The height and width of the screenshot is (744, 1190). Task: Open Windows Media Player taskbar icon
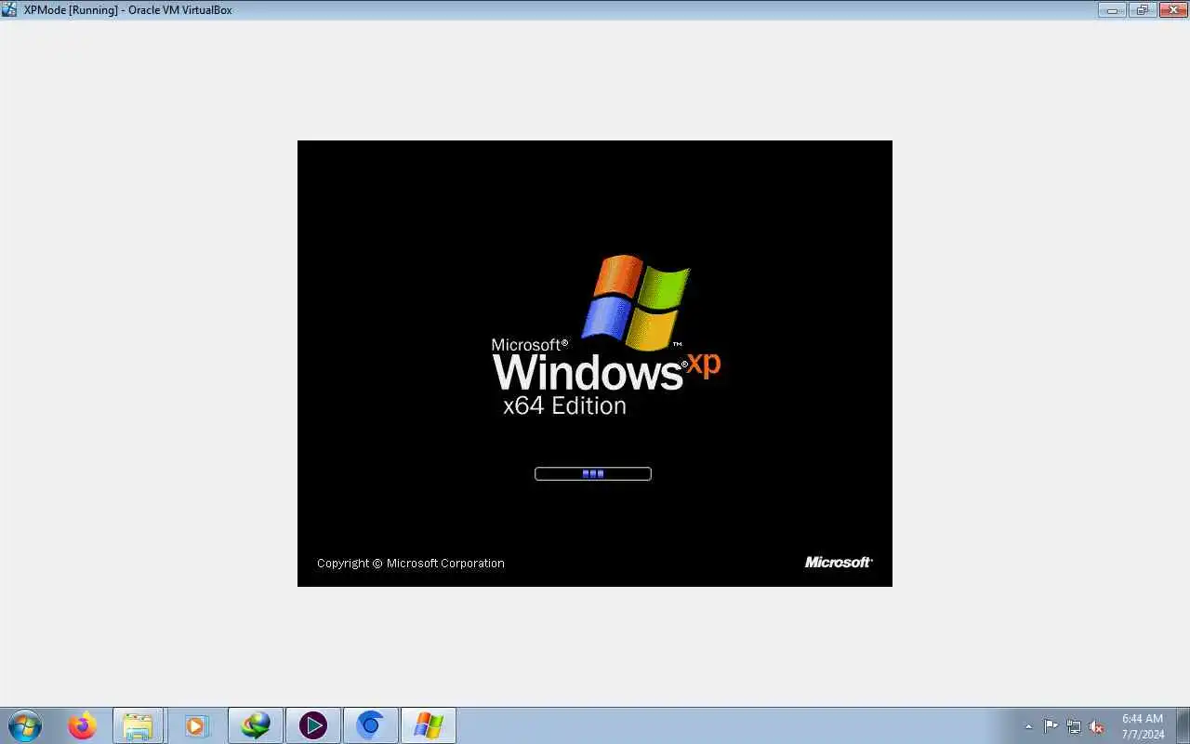point(196,725)
